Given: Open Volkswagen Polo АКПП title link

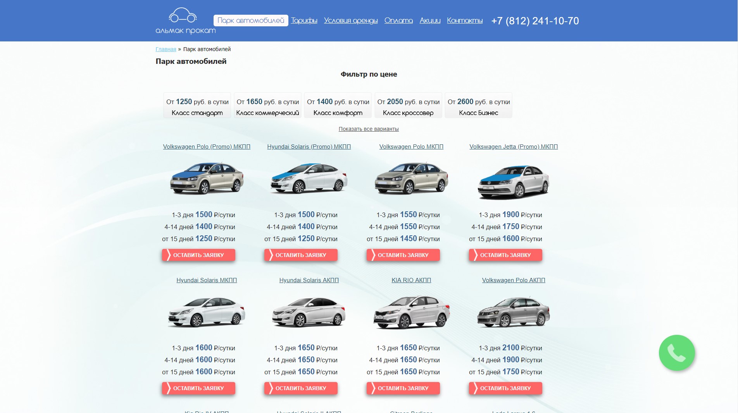Looking at the screenshot, I should tap(514, 280).
